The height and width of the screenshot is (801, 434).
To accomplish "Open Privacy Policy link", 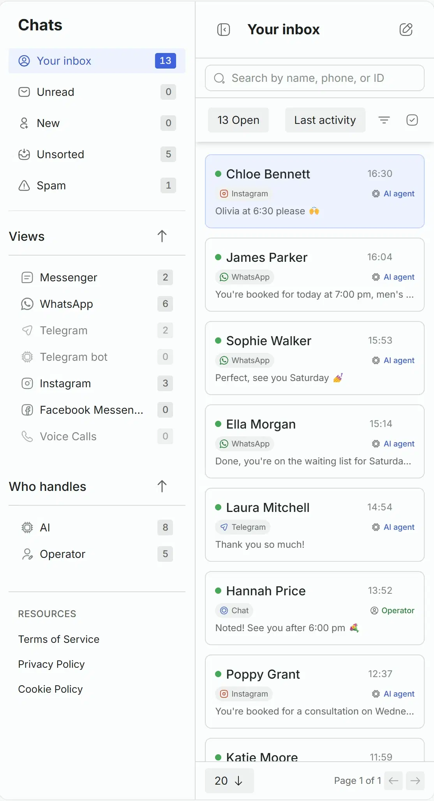I will [x=51, y=664].
